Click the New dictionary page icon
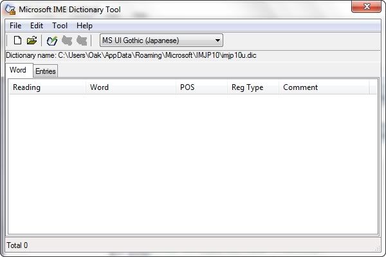 click(x=17, y=40)
